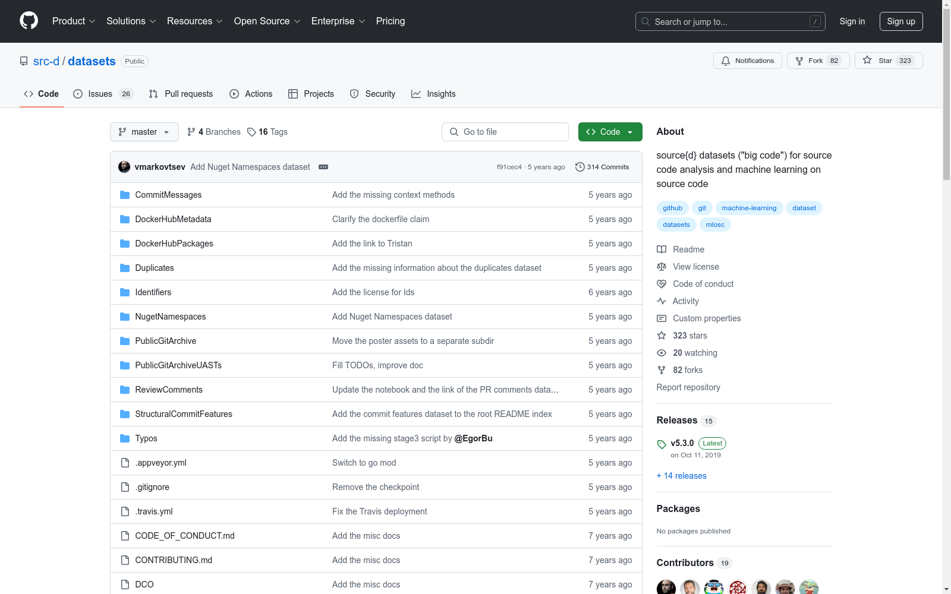Click the license scale icon
The height and width of the screenshot is (594, 951).
662,267
